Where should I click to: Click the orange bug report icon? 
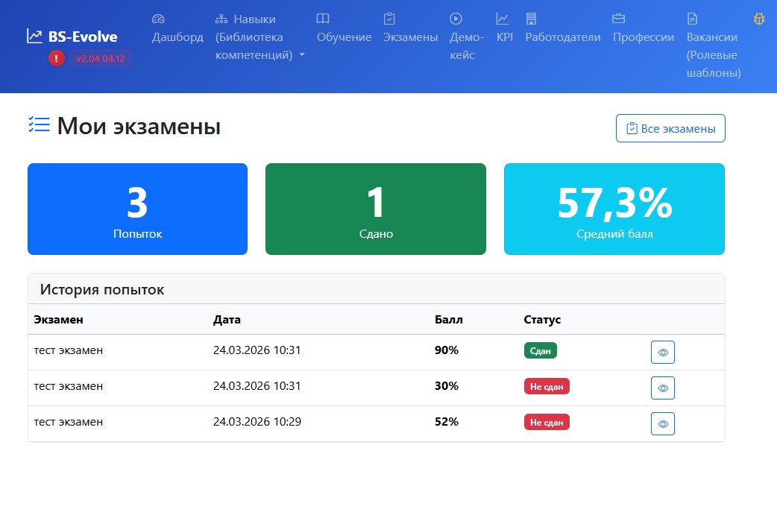pos(759,19)
